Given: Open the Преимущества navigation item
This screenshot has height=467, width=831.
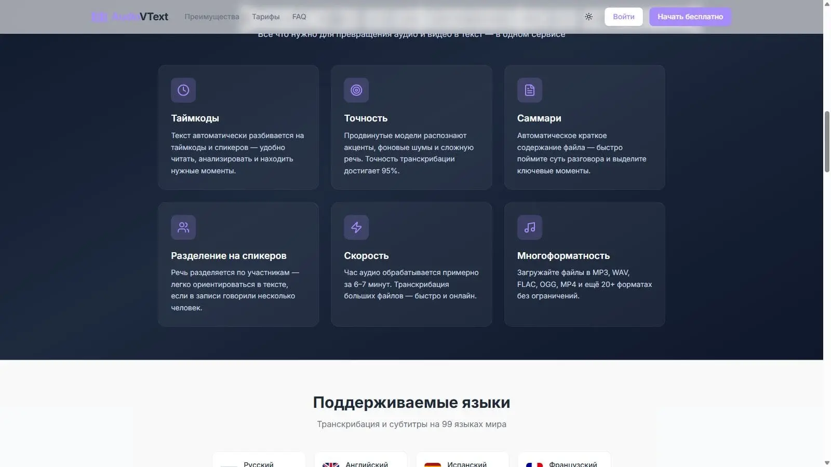Looking at the screenshot, I should 212,17.
